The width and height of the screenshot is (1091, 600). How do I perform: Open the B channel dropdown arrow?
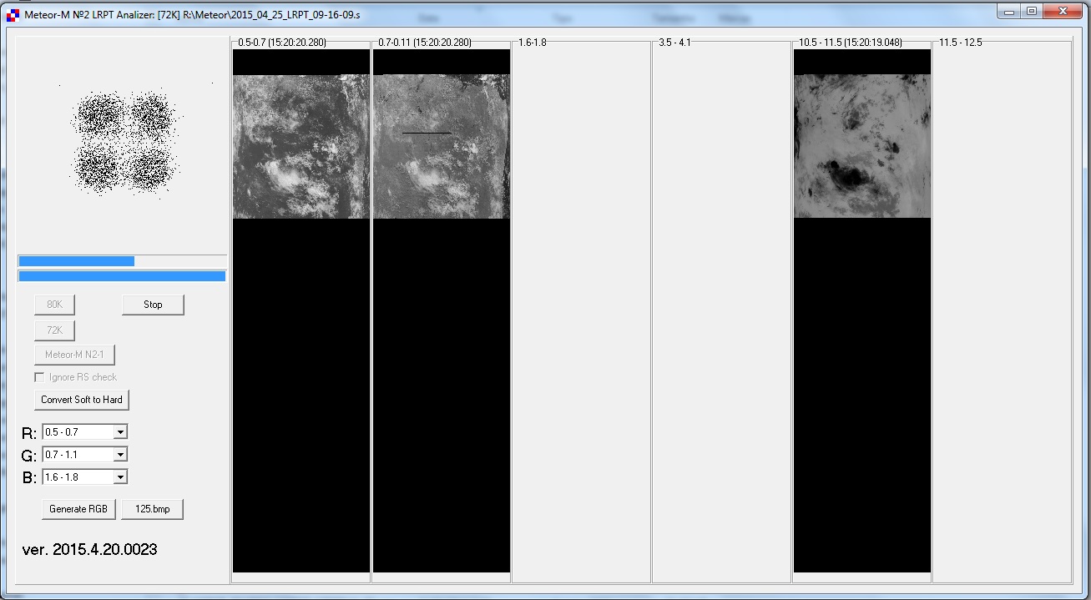120,477
